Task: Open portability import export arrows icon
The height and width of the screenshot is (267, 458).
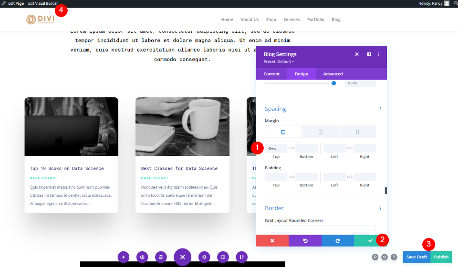Action: pos(241,257)
